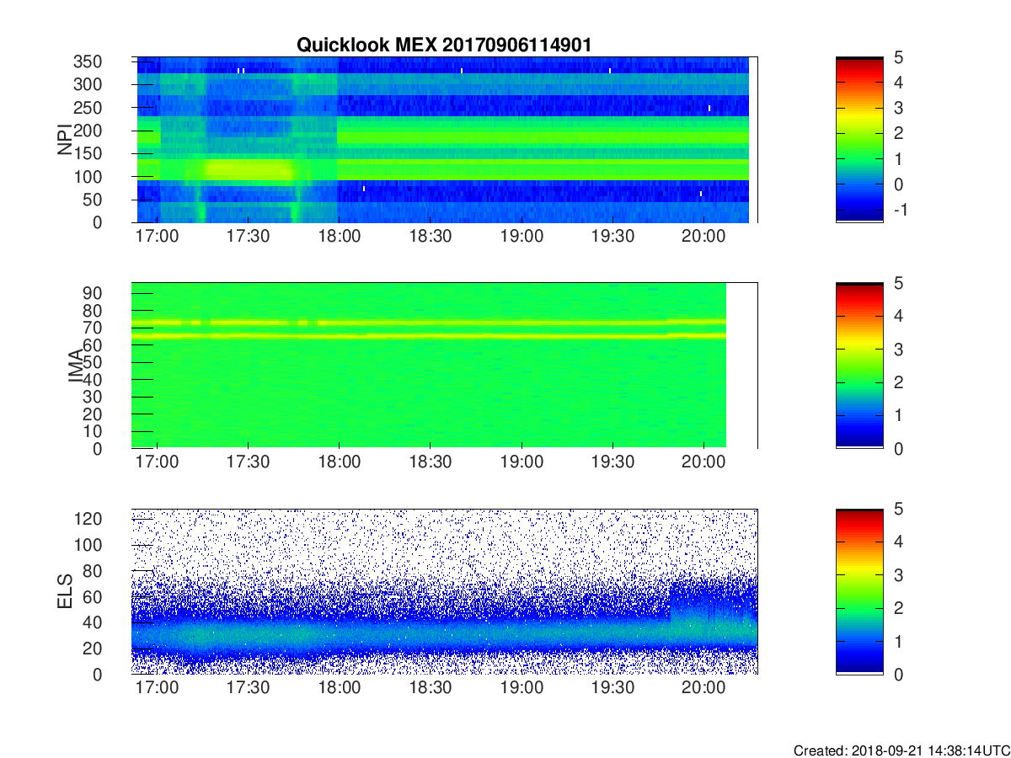Click the ELS y-axis label
This screenshot has height=758, width=1011.
(64, 591)
